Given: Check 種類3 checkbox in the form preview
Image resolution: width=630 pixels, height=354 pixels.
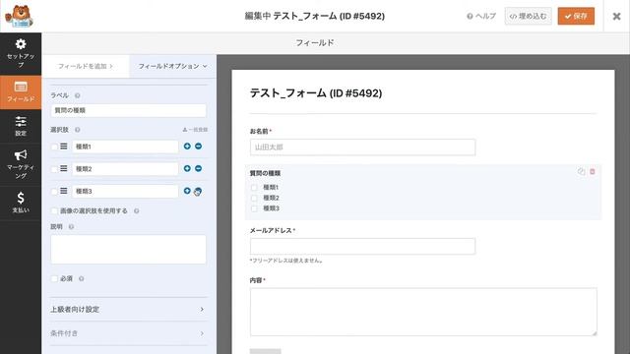Looking at the screenshot, I should [x=254, y=208].
